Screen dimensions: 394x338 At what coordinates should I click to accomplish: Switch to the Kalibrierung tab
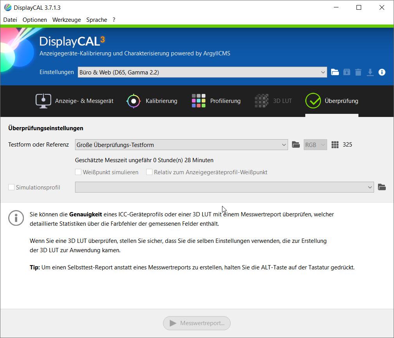[161, 101]
